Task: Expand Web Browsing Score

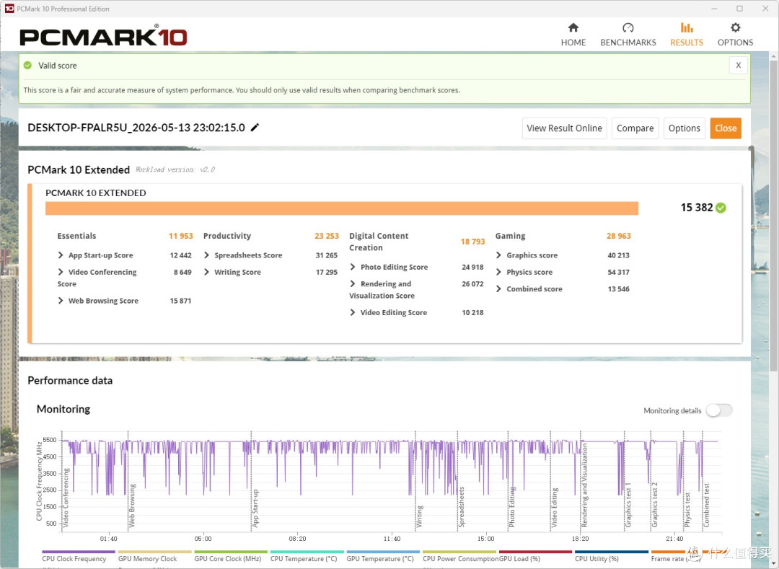Action: [x=61, y=301]
